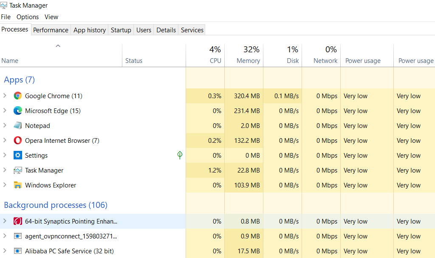Image resolution: width=435 pixels, height=258 pixels.
Task: Expand the Windows Explorer process entry
Action: click(x=5, y=185)
